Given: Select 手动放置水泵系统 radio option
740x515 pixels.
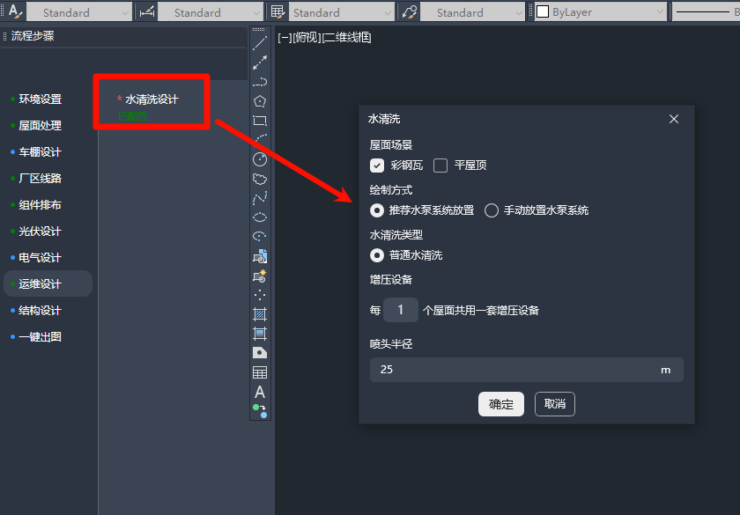Looking at the screenshot, I should pyautogui.click(x=492, y=210).
